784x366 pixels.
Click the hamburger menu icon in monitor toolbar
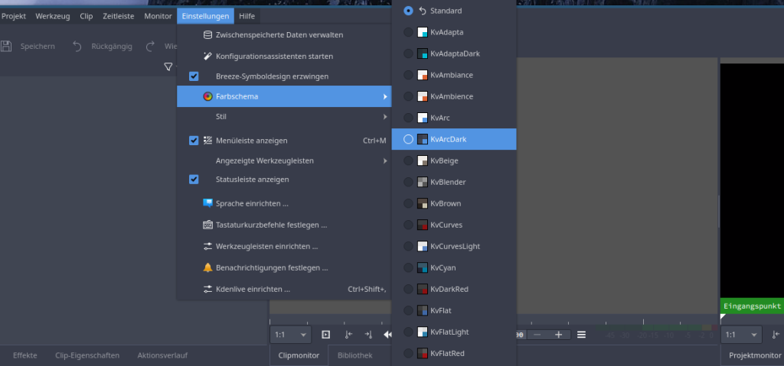pos(581,335)
